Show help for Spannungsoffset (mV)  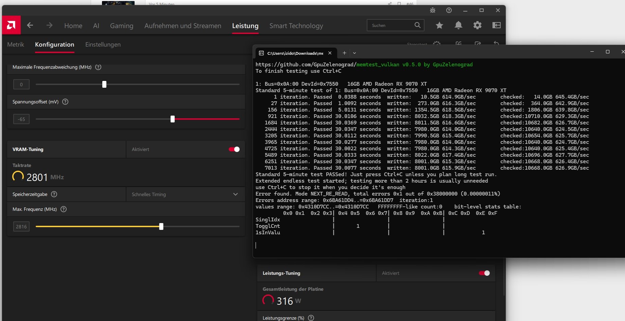(x=65, y=102)
